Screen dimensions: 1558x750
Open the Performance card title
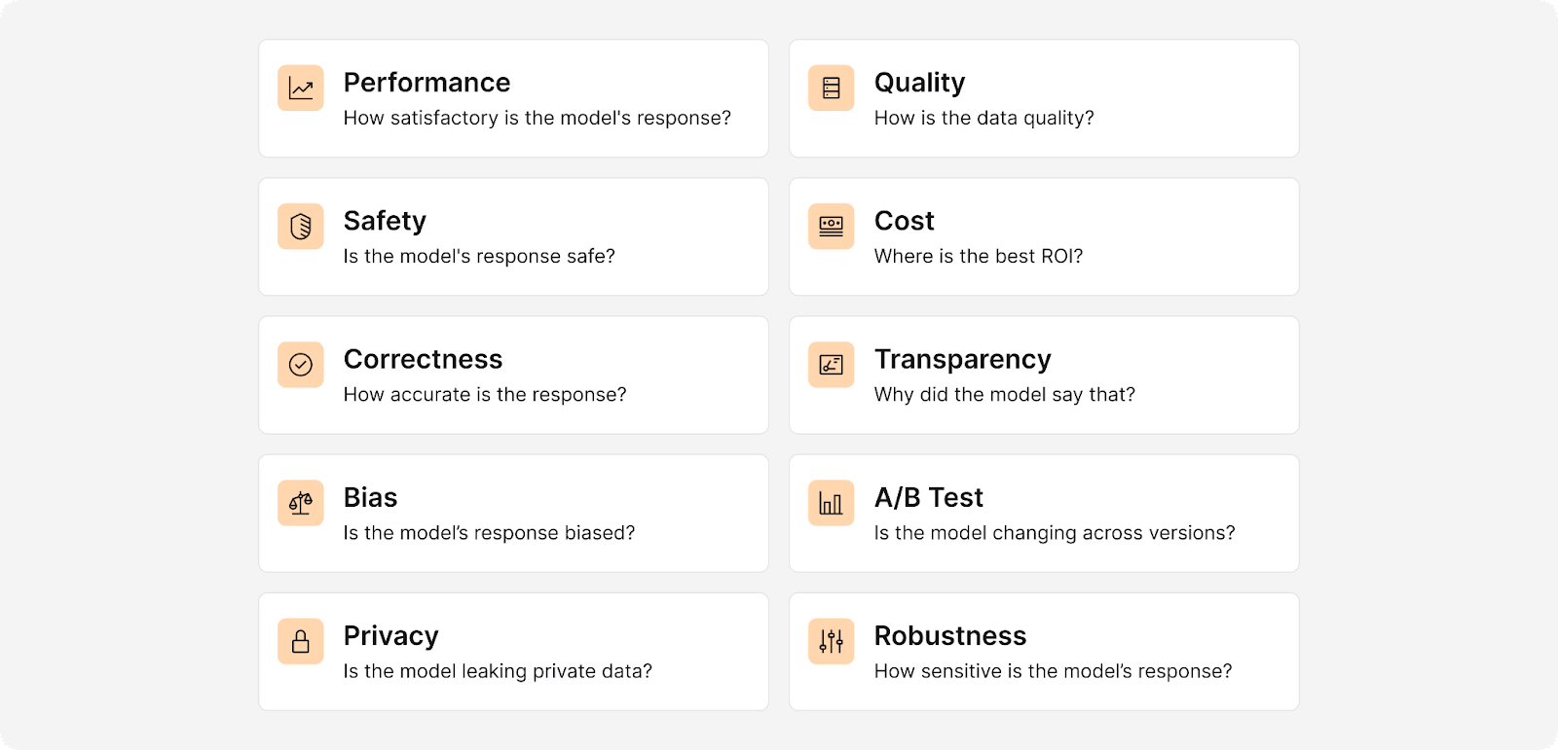pyautogui.click(x=427, y=83)
